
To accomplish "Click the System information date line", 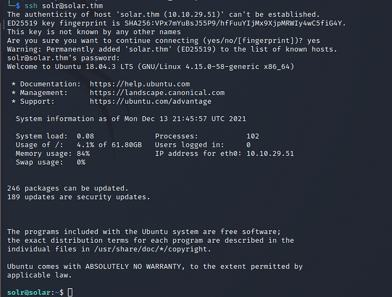I will coord(130,119).
